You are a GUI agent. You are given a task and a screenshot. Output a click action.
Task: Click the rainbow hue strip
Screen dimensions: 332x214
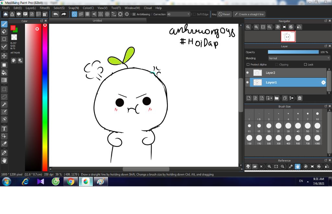coord(45,97)
